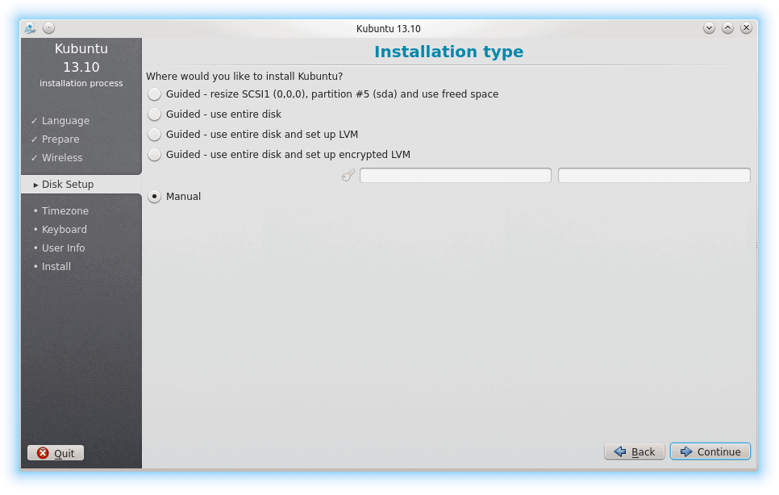Click the Kubuntu 13.10 title bar text
The image size is (779, 495).
(389, 28)
